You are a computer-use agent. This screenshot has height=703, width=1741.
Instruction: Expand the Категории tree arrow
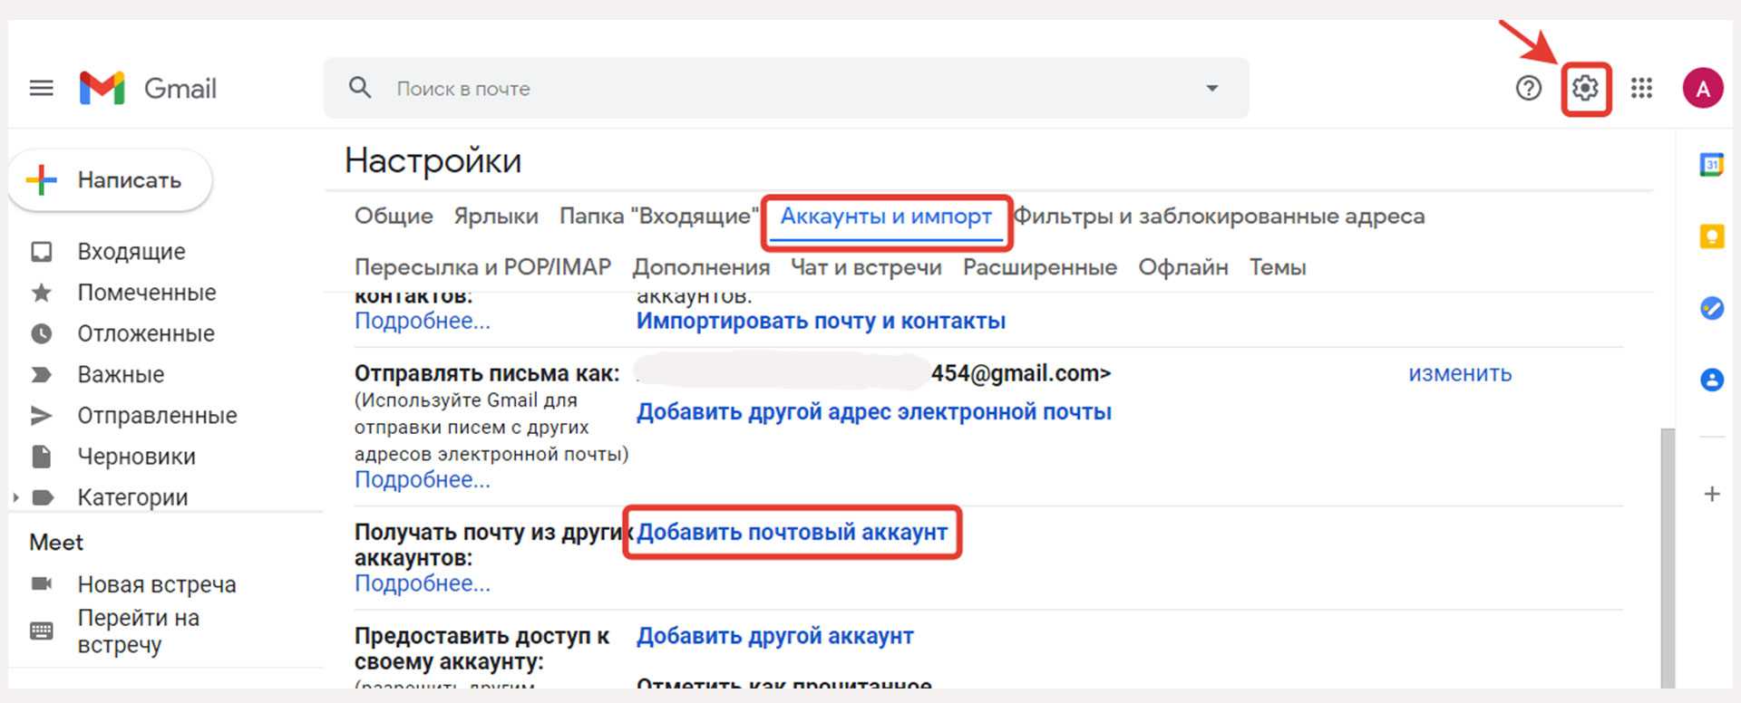[15, 497]
